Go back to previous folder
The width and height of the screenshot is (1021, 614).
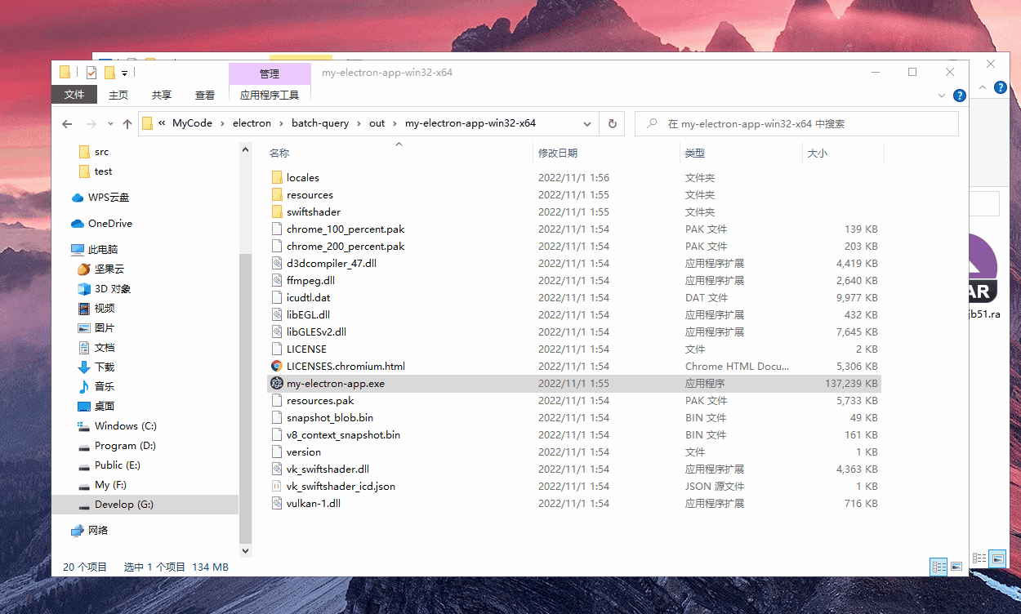click(x=67, y=124)
